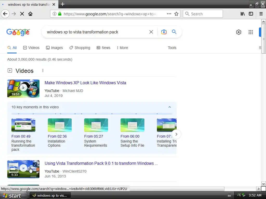Viewport: 266px width, 199px height.
Task: Open 'Using Vista Transformation Pack 9.0.1' link
Action: (x=101, y=163)
